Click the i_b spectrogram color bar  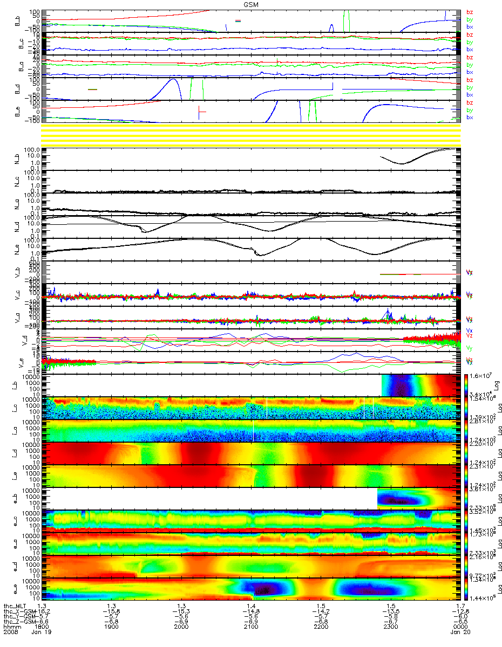465,386
